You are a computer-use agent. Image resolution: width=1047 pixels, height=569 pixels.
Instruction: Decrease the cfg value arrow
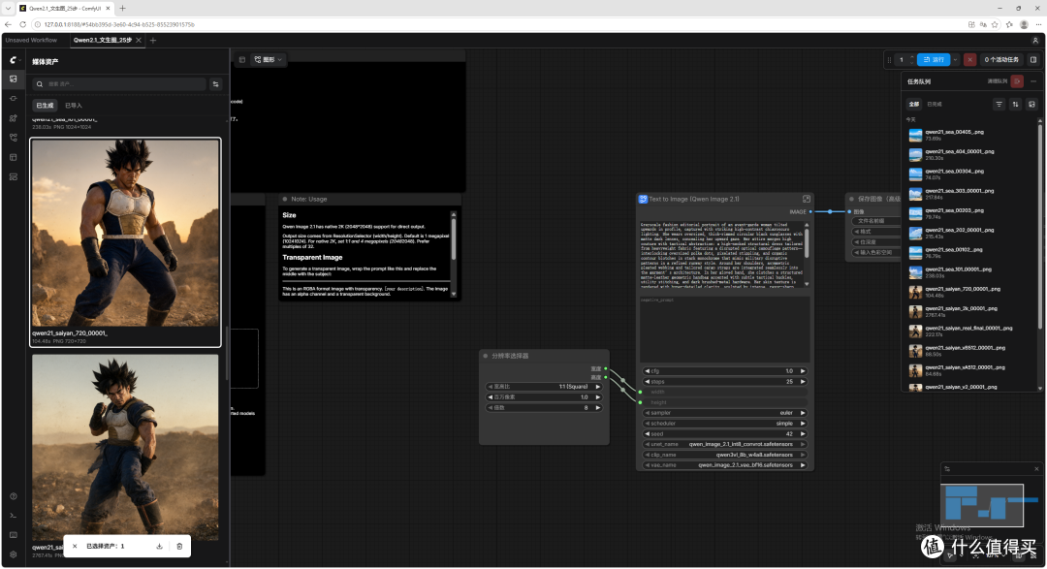[647, 370]
